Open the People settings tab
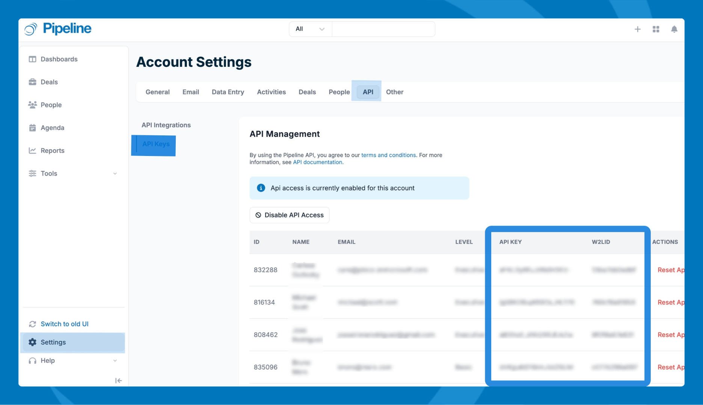This screenshot has width=703, height=405. [339, 92]
